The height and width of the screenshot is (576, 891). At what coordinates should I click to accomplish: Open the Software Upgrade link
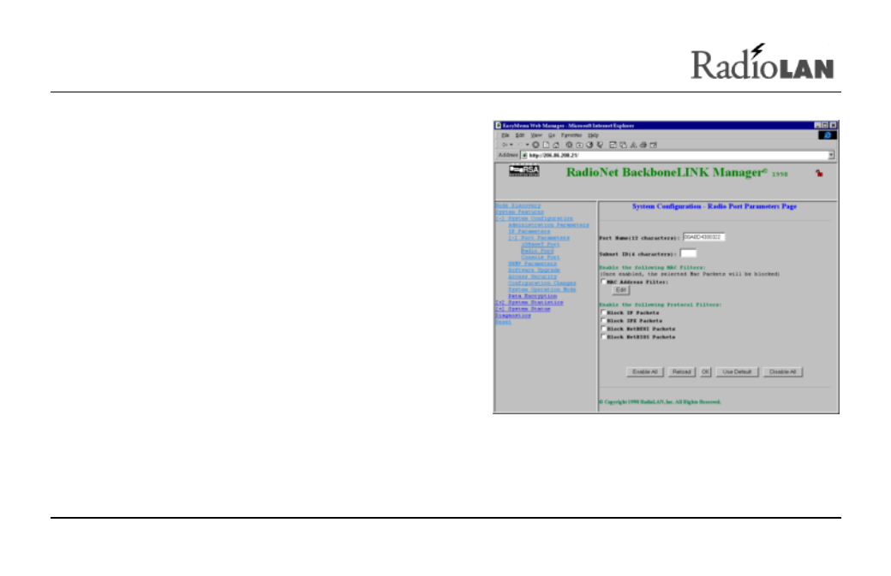(534, 270)
